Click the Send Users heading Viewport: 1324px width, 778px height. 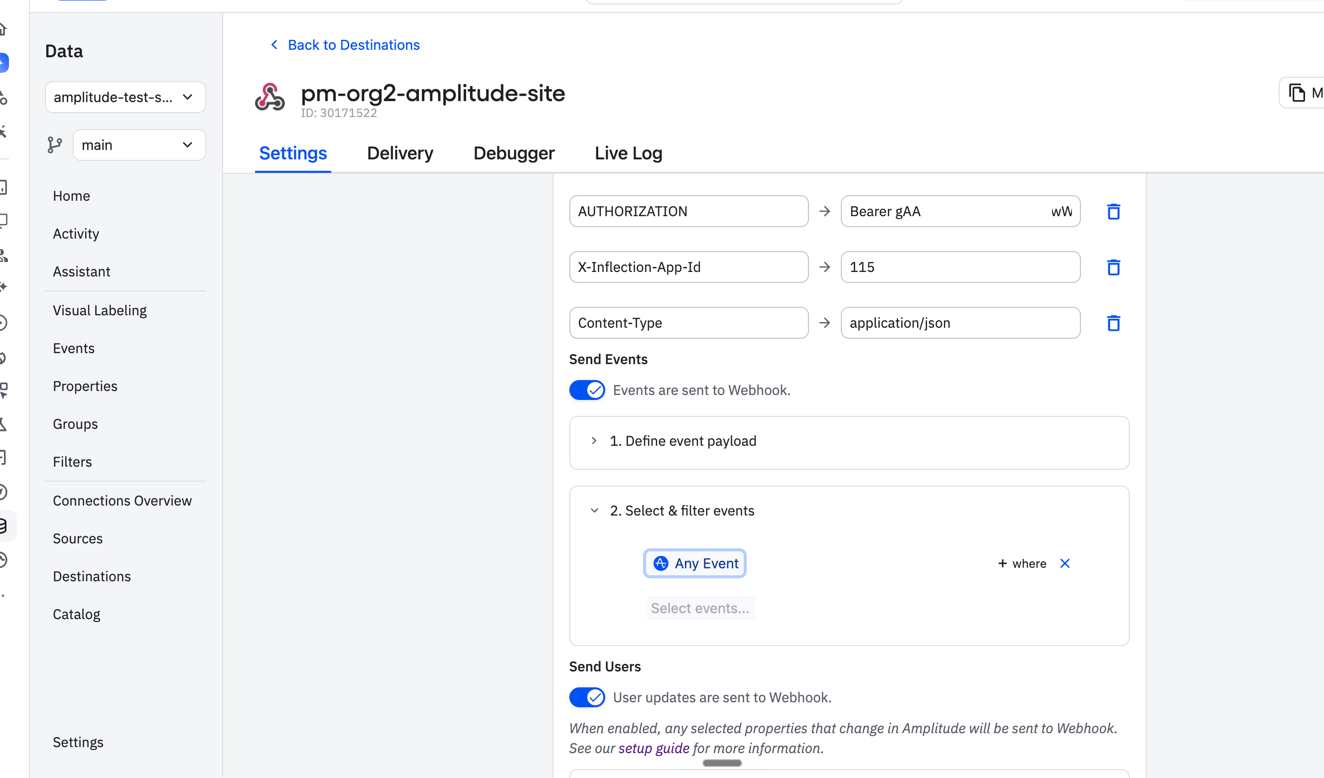point(605,666)
